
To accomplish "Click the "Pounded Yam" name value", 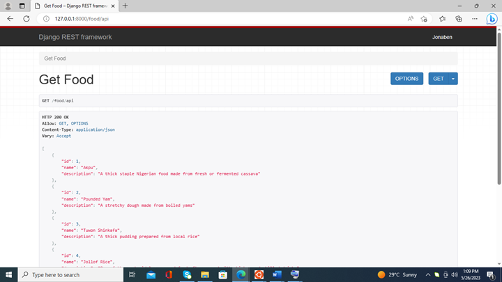I will (97, 199).
